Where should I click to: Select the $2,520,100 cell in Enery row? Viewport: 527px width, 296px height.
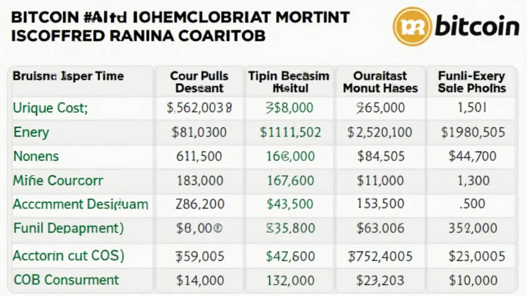(x=380, y=132)
